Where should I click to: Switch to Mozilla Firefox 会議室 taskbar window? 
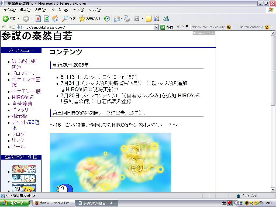point(54,203)
